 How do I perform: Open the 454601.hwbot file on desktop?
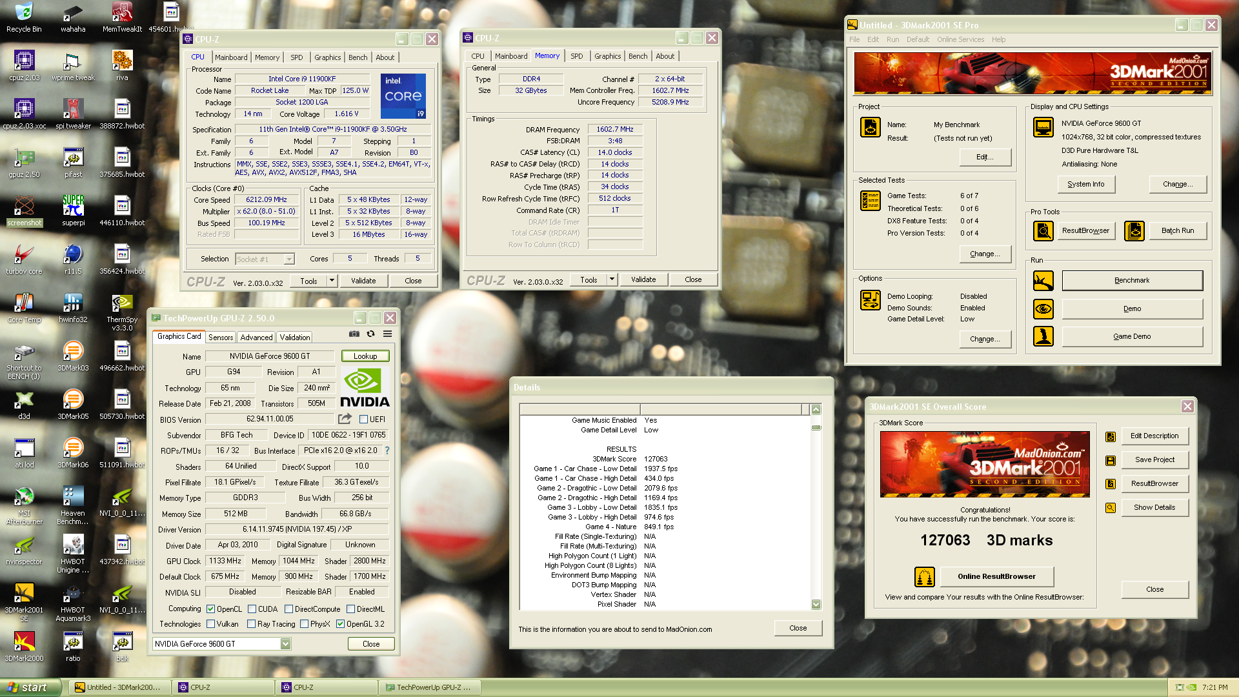171,17
